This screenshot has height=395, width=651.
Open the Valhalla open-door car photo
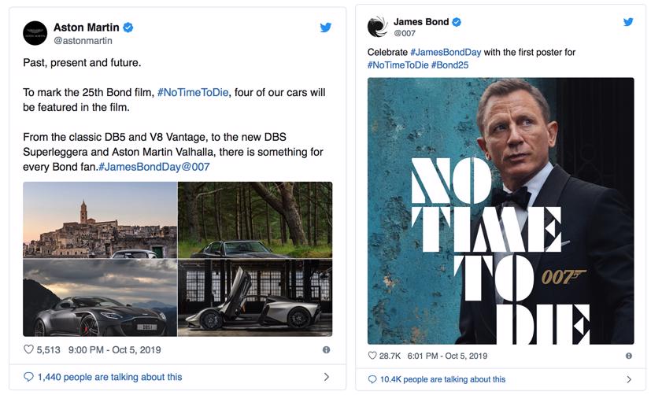tap(255, 297)
